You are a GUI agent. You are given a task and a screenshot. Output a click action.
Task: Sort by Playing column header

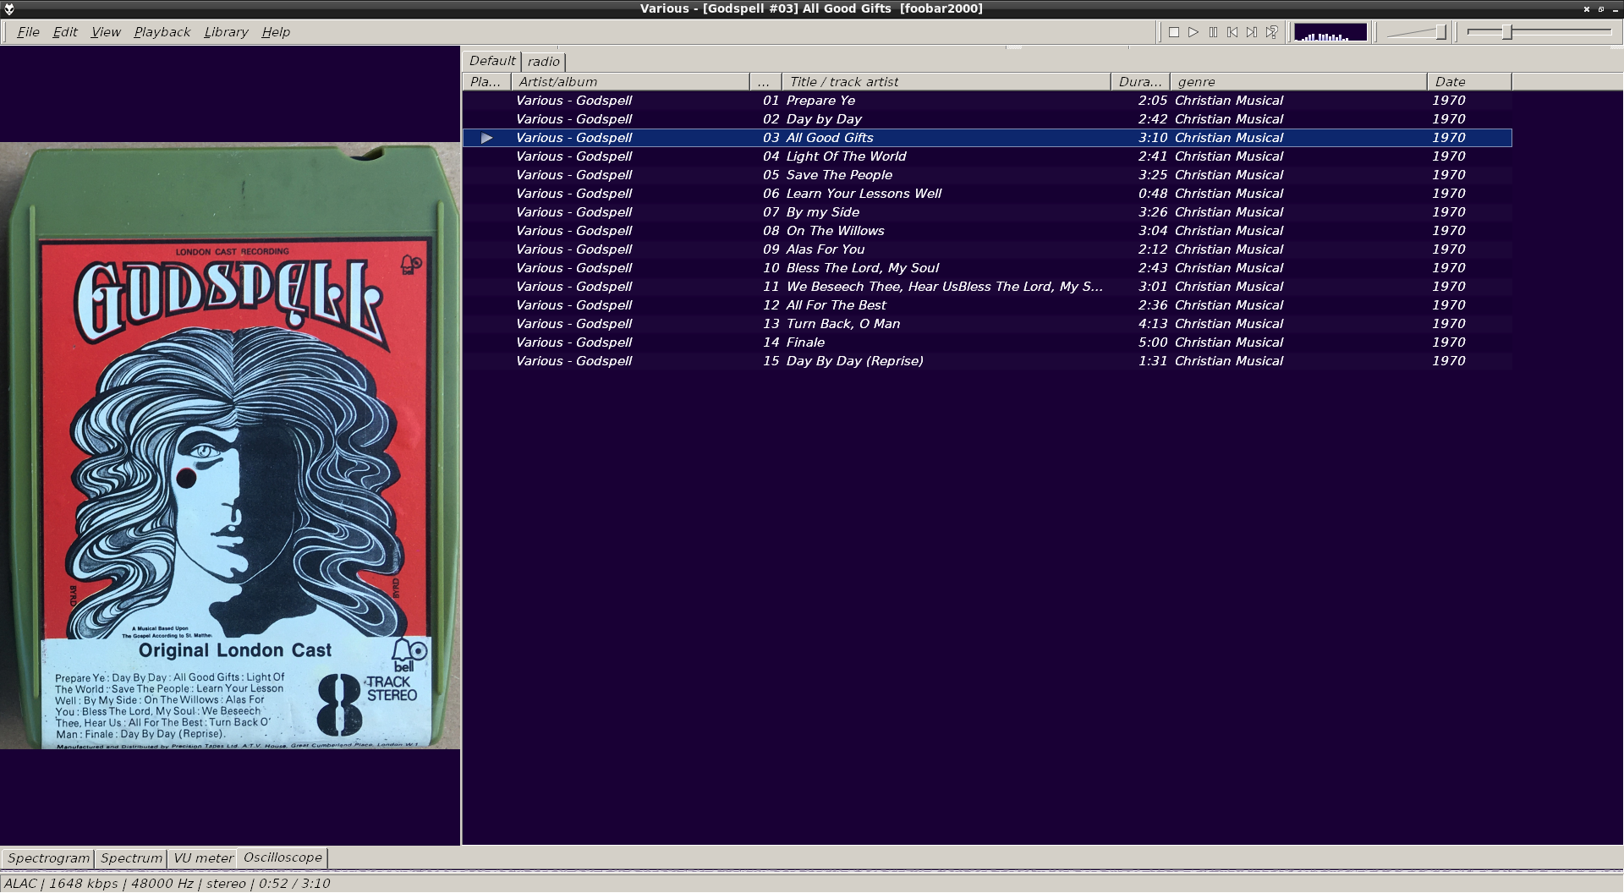click(x=486, y=82)
